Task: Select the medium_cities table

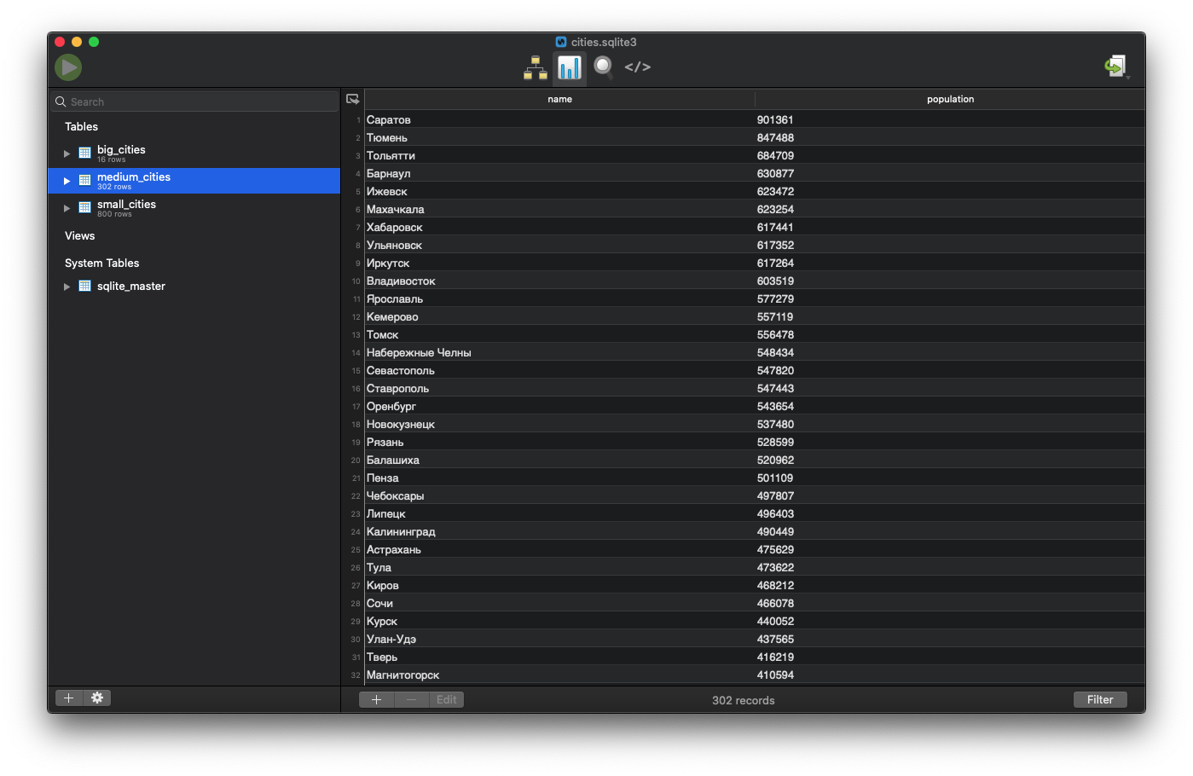Action: tap(194, 181)
